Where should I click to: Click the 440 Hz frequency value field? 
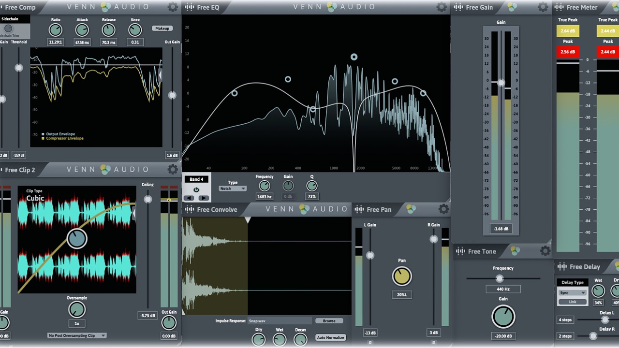click(x=503, y=289)
